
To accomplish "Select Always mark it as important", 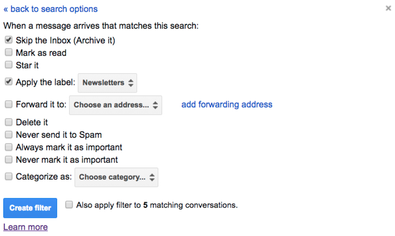I will tap(9, 147).
